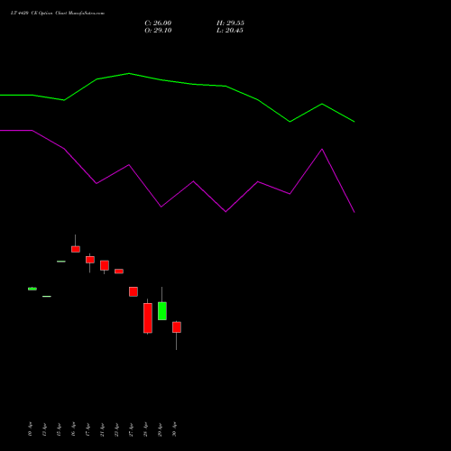The height and width of the screenshot is (451, 451).
Task: Click the chart title text mentioning MunafaSutra.com
Action: point(58,14)
